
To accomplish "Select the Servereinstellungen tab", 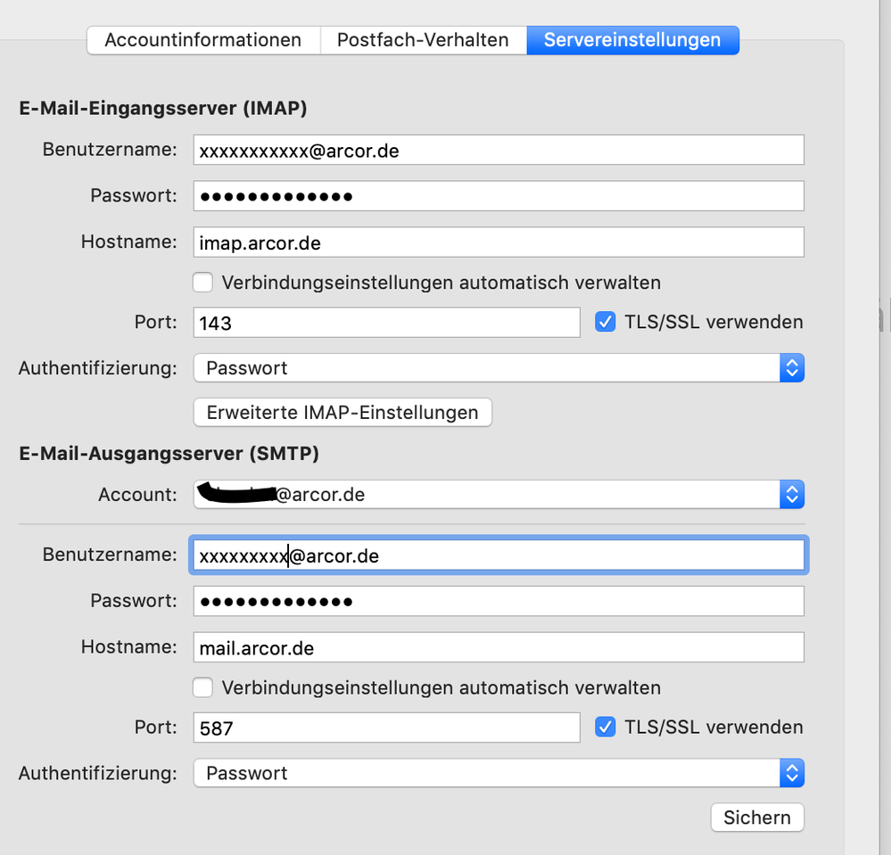I will point(632,40).
